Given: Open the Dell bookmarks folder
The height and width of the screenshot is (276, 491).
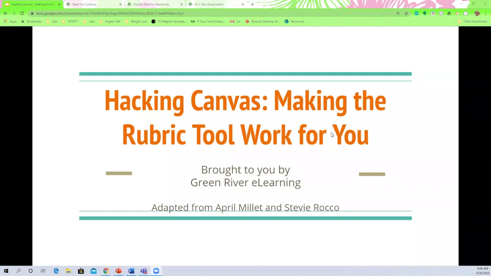Looking at the screenshot, I should pos(52,21).
